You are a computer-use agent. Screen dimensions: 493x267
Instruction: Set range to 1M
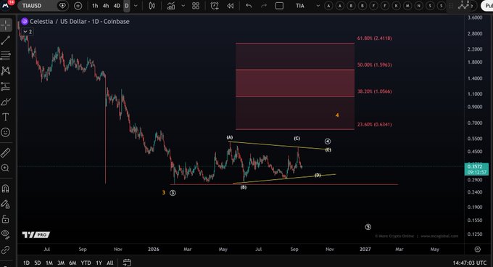coord(49,263)
